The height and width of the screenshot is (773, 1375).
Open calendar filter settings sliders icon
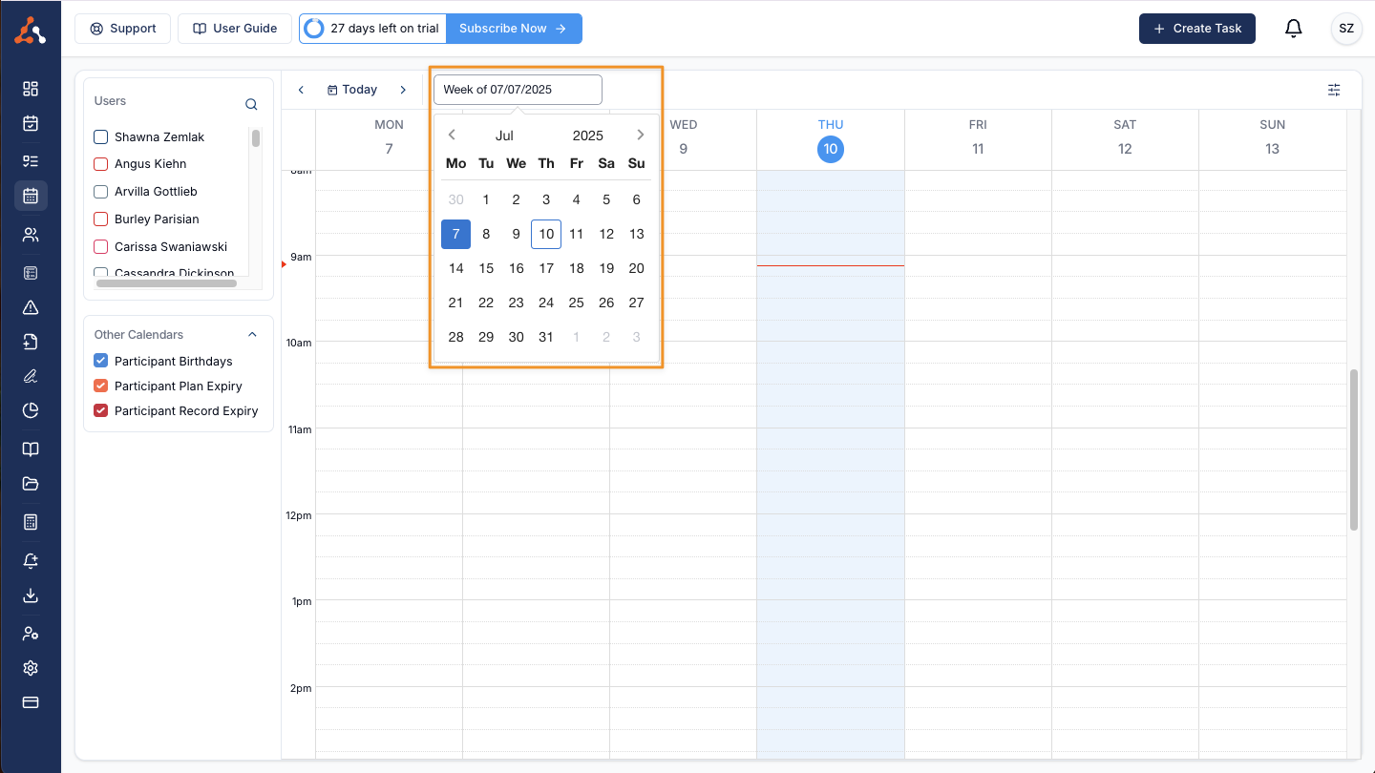coord(1334,90)
